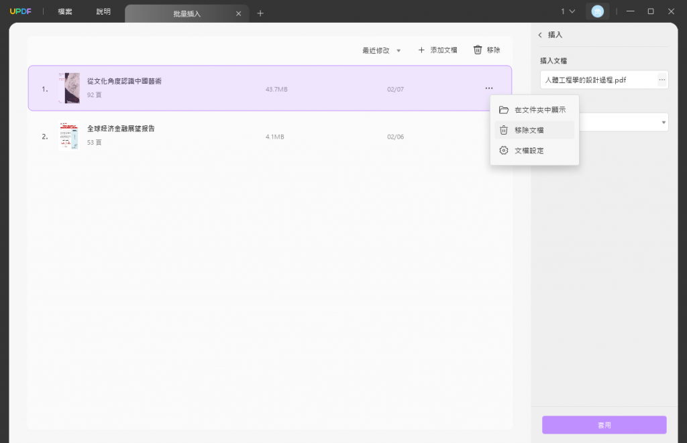Click the folder icon 在文件夾中顯示
This screenshot has height=443, width=687.
point(504,110)
